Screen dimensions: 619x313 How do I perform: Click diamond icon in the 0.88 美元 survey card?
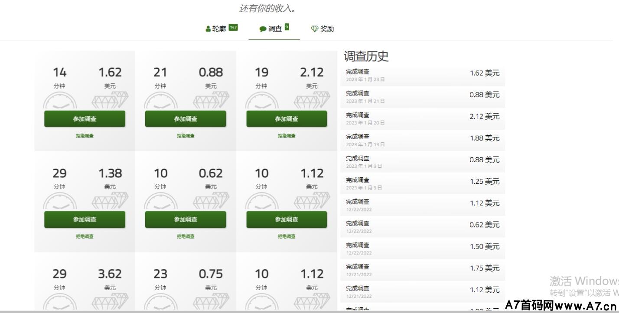[x=211, y=100]
